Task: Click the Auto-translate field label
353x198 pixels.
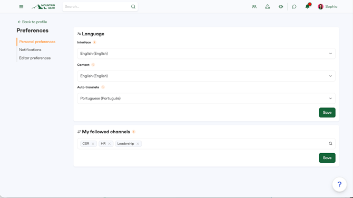Action: tap(88, 87)
